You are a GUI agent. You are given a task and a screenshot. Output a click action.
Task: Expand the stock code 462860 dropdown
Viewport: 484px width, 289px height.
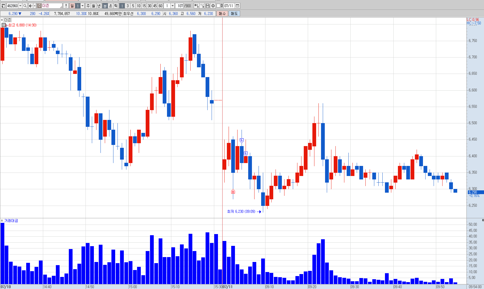20,6
